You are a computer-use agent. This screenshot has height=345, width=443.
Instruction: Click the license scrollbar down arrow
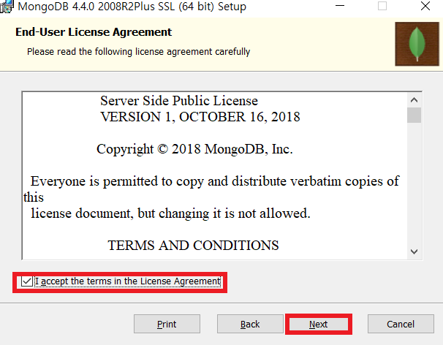(414, 251)
